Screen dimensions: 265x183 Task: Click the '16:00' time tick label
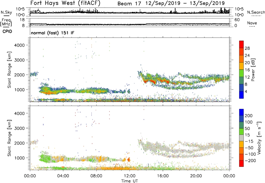click(x=163, y=176)
